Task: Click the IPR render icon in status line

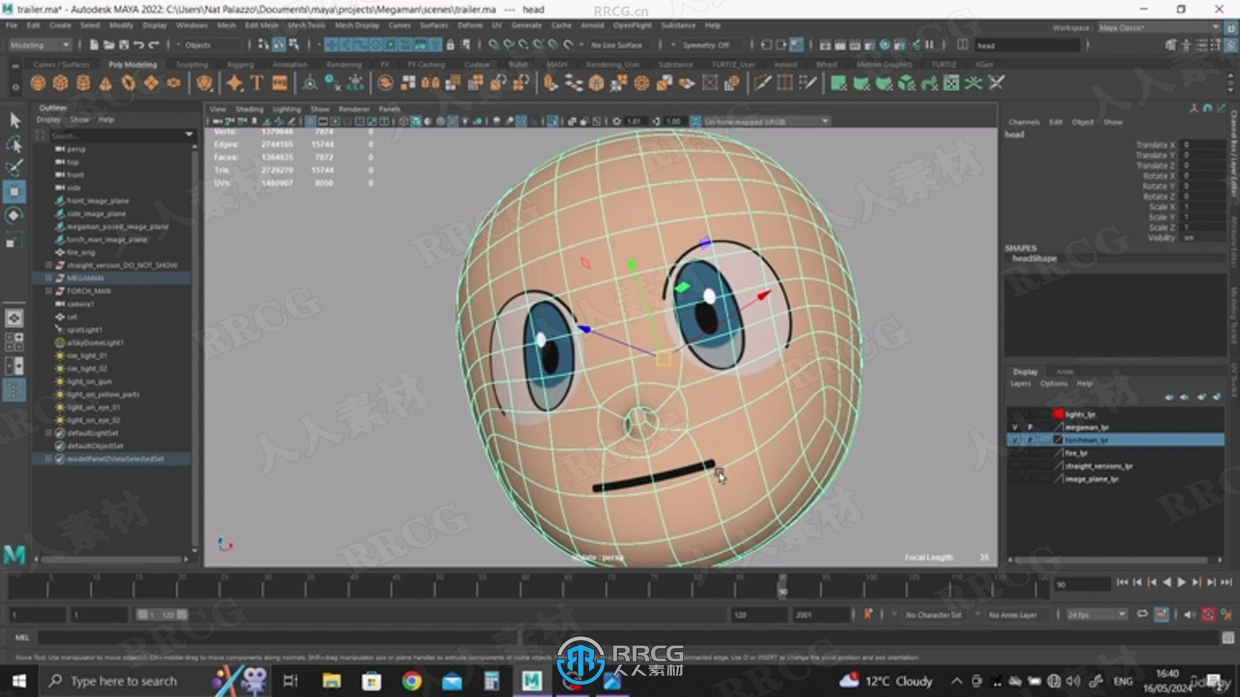Action: coord(854,45)
